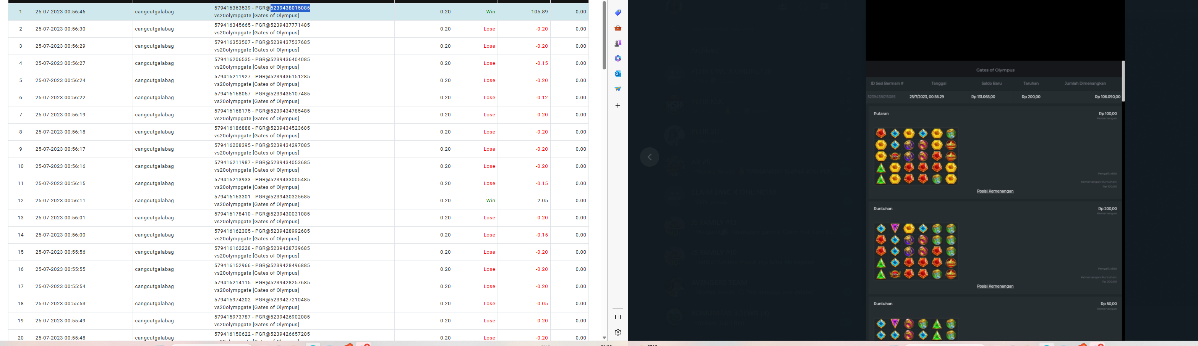Screen dimensions: 1198x346
Task: Click the 105.89 win amount
Action: tap(540, 11)
